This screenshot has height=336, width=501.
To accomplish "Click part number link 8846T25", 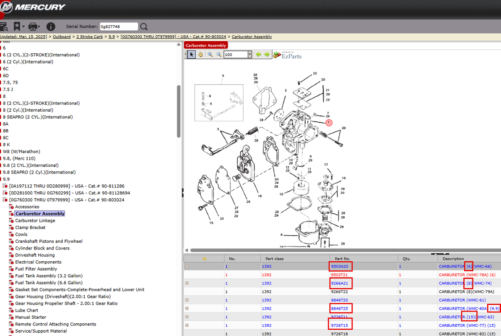I will [x=340, y=308].
